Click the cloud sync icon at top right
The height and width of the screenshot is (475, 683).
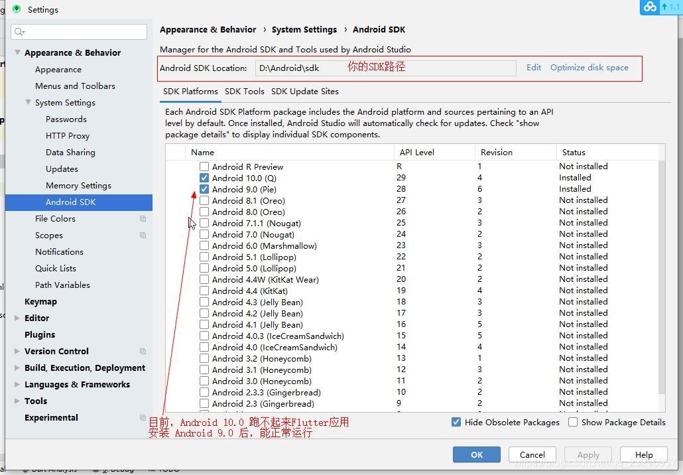[650, 7]
